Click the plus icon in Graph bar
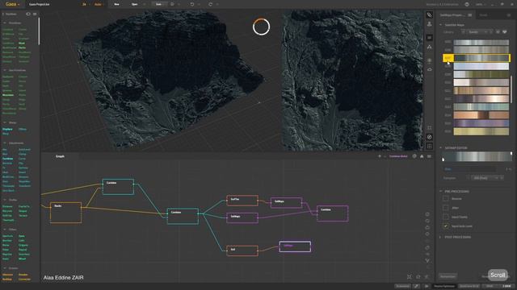This screenshot has height=290, width=517. point(380,156)
